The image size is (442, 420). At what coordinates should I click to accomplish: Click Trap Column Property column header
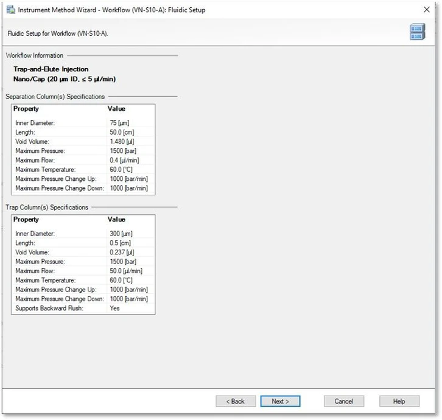26,220
